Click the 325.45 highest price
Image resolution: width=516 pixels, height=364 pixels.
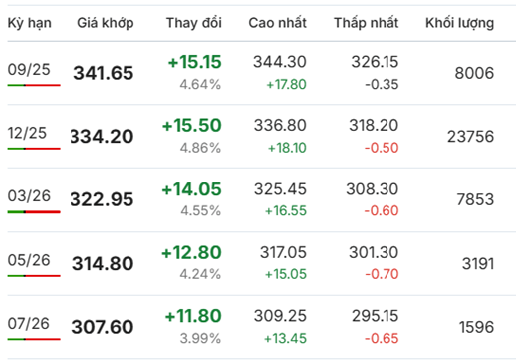(x=280, y=189)
